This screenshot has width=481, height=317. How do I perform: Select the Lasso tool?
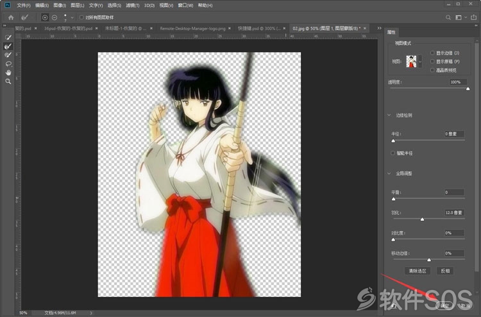(8, 64)
